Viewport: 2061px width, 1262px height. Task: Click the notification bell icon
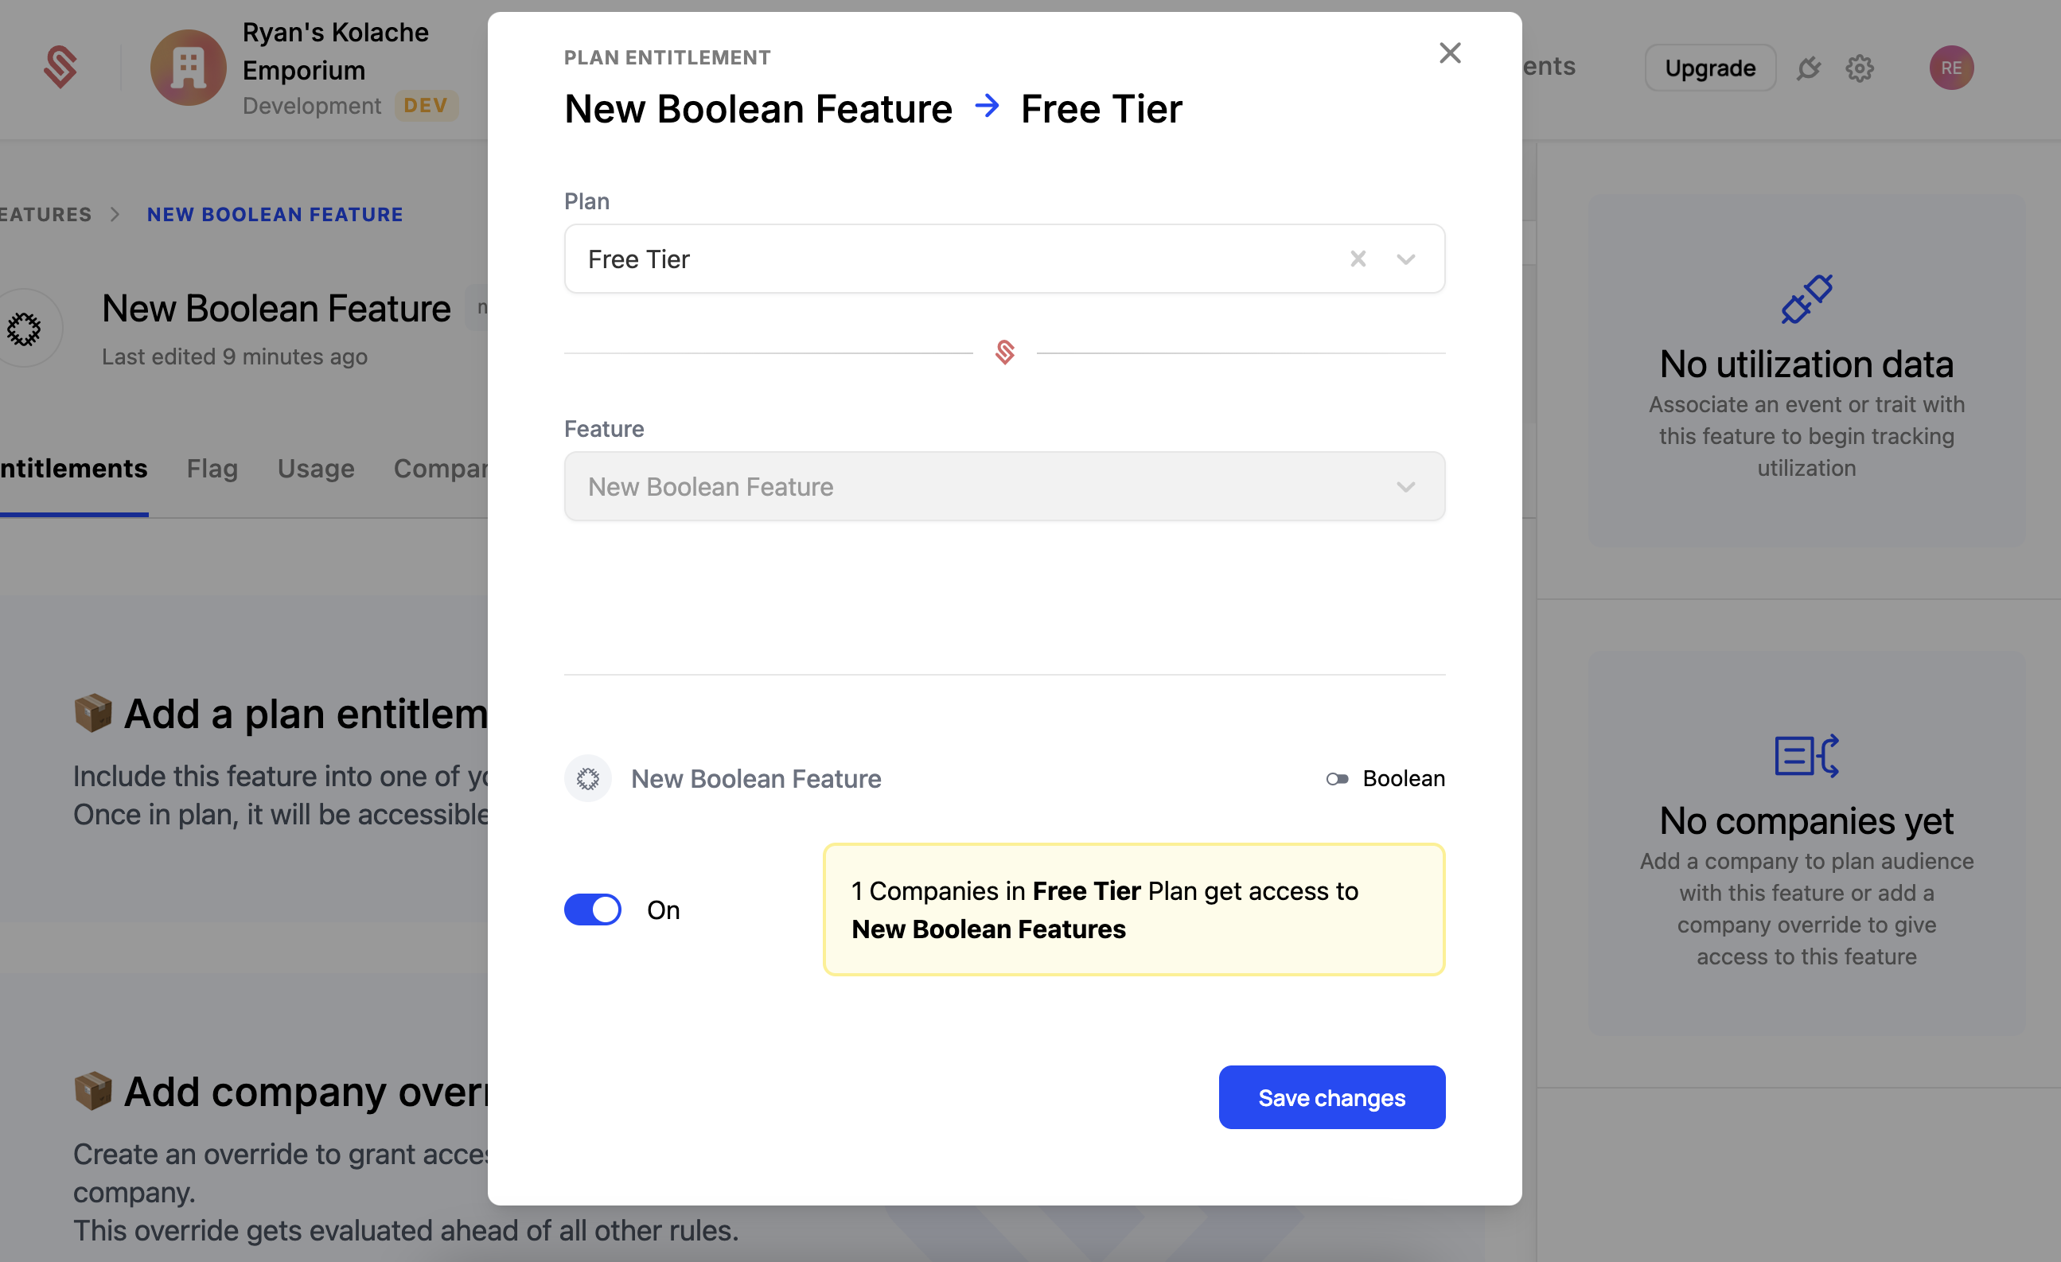pyautogui.click(x=1810, y=68)
